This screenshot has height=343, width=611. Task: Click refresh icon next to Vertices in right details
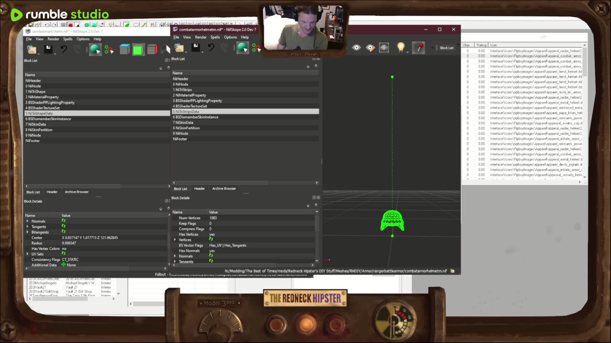tap(211, 240)
